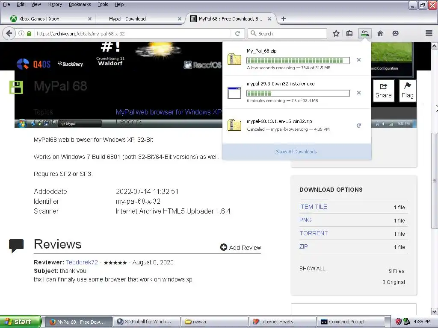
Task: Select the MyPal 68 : Free Download tab
Action: coord(231,19)
